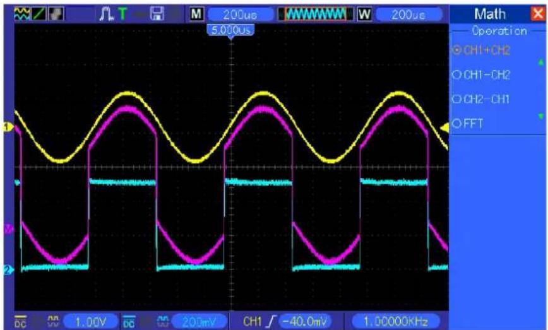Viewport: 548px width, 330px height.
Task: Select the FFT operation
Action: click(x=468, y=124)
